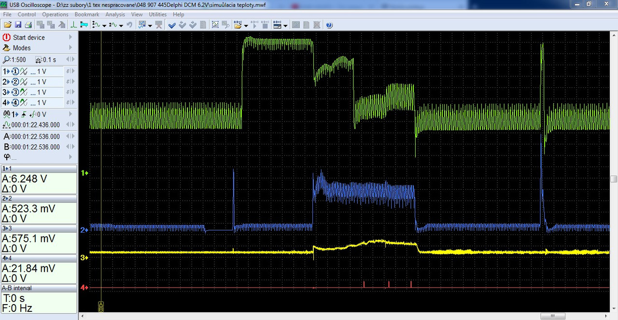This screenshot has height=320, width=618.
Task: Click the cursor B time 000:01:22.536.000
Action: point(35,147)
